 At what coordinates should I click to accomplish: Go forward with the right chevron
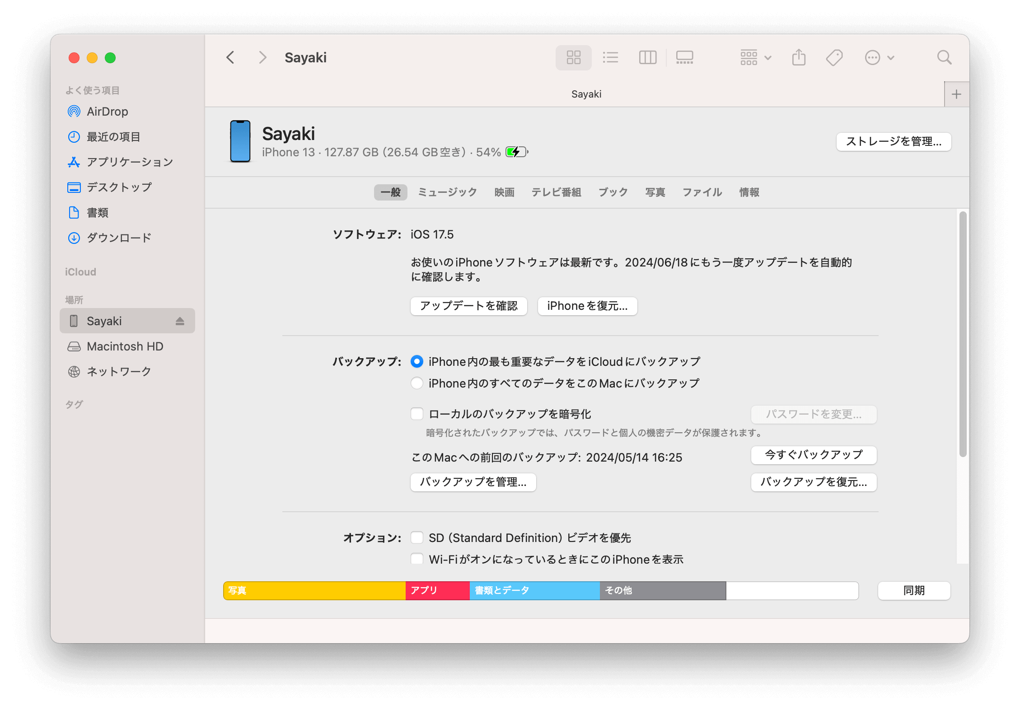(x=262, y=57)
